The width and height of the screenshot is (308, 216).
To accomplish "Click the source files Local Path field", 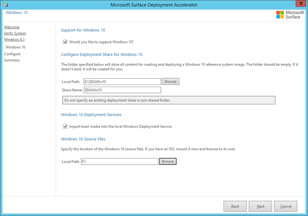I will 120,162.
